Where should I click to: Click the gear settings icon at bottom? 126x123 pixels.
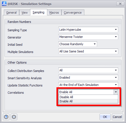point(14,117)
